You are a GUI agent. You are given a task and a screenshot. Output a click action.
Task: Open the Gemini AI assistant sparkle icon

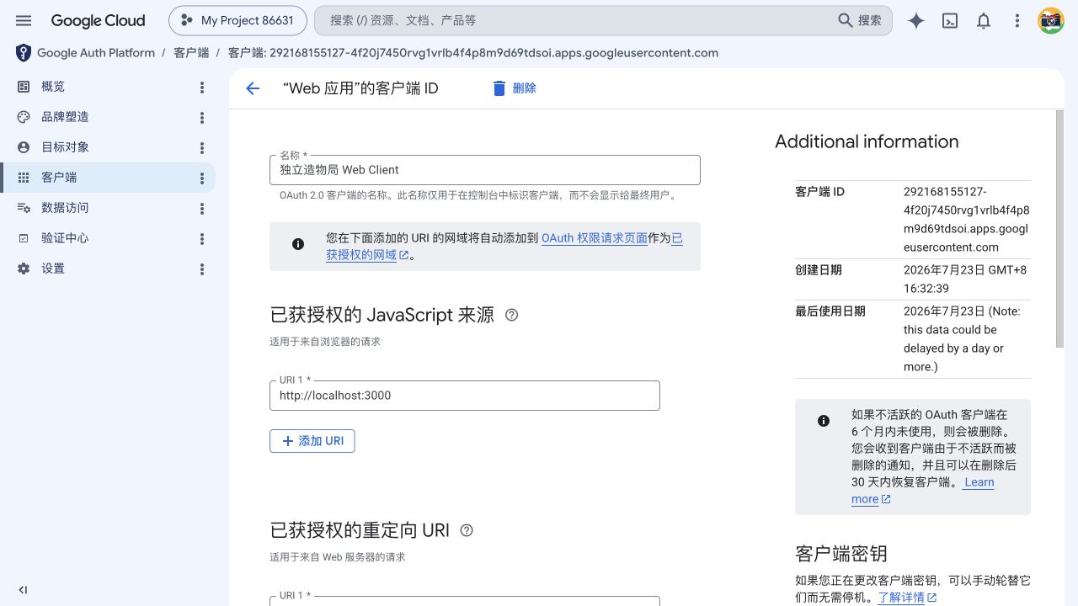coord(916,21)
